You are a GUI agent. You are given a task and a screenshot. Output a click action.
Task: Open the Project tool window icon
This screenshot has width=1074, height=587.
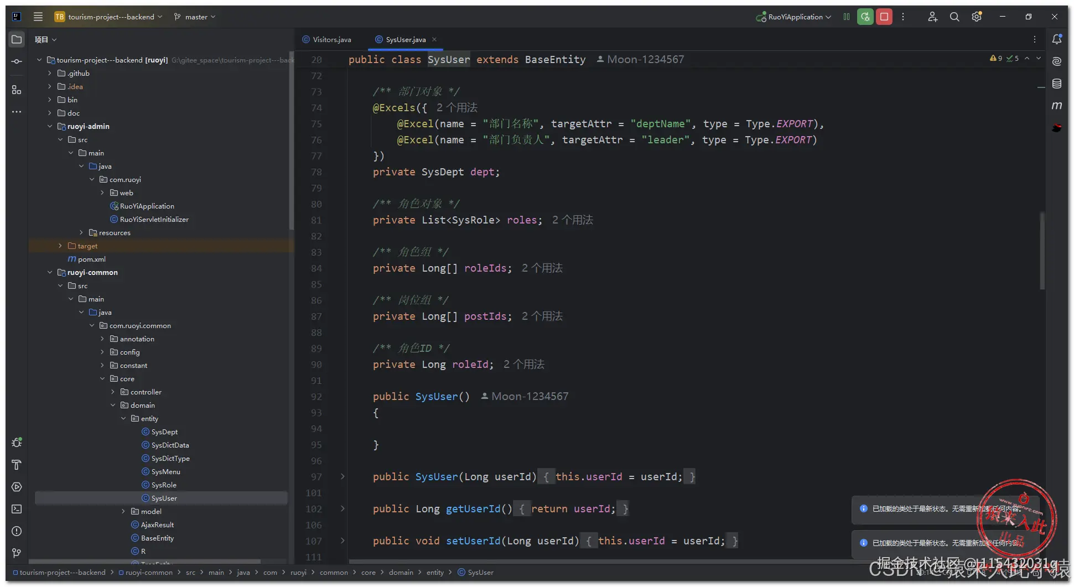(x=17, y=39)
